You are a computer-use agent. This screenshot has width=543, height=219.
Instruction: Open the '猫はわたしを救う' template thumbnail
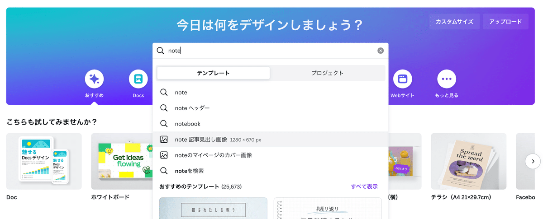click(x=213, y=208)
